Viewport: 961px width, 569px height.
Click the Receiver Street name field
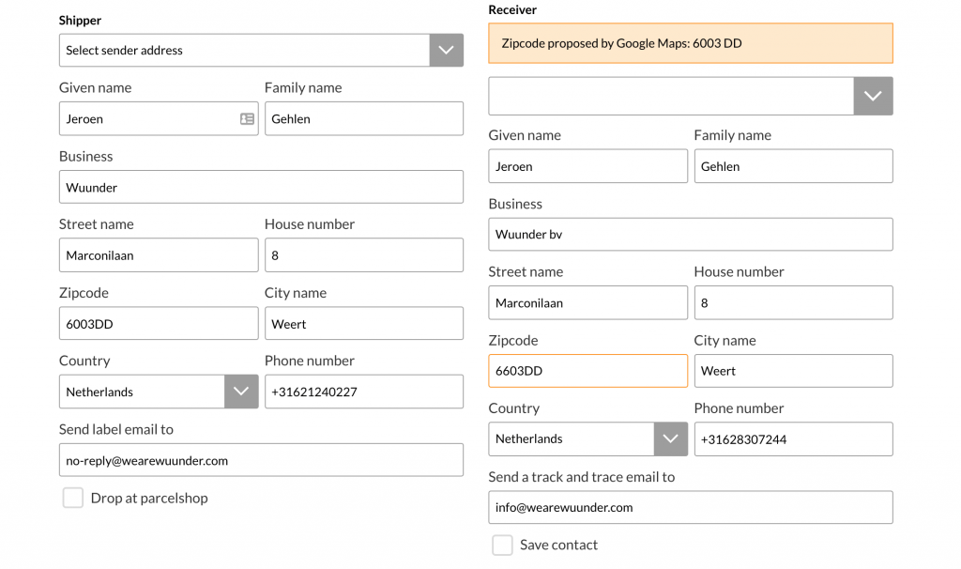click(587, 302)
